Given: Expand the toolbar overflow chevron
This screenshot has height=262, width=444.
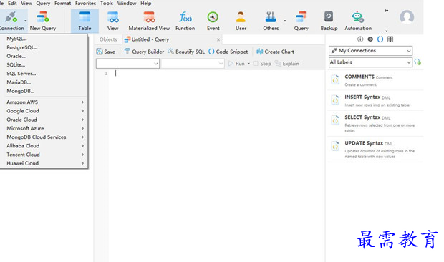Looking at the screenshot, I should pyautogui.click(x=387, y=11).
